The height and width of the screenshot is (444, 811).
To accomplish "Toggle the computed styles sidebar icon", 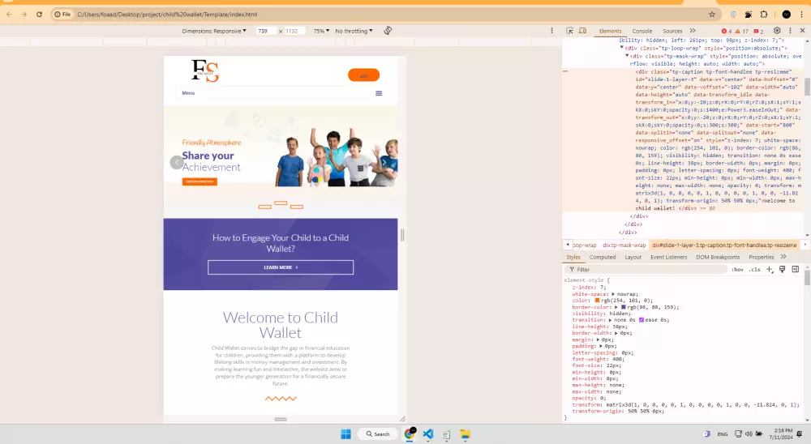I will click(796, 269).
